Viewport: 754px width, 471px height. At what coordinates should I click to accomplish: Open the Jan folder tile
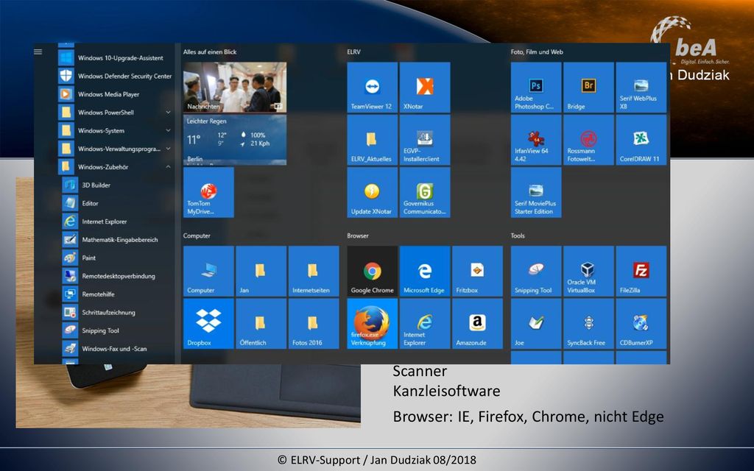(x=261, y=271)
